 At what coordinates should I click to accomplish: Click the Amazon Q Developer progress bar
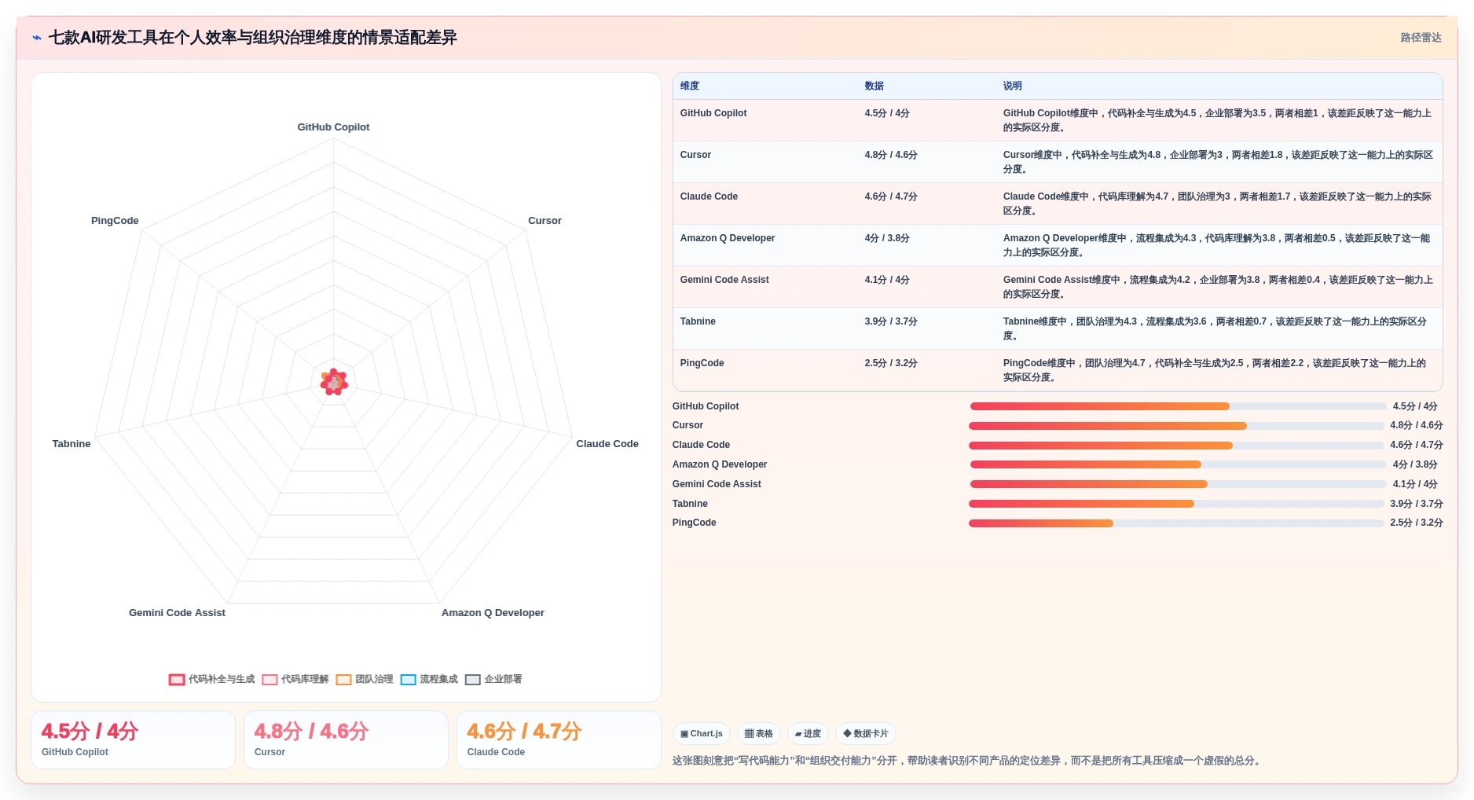[1178, 464]
